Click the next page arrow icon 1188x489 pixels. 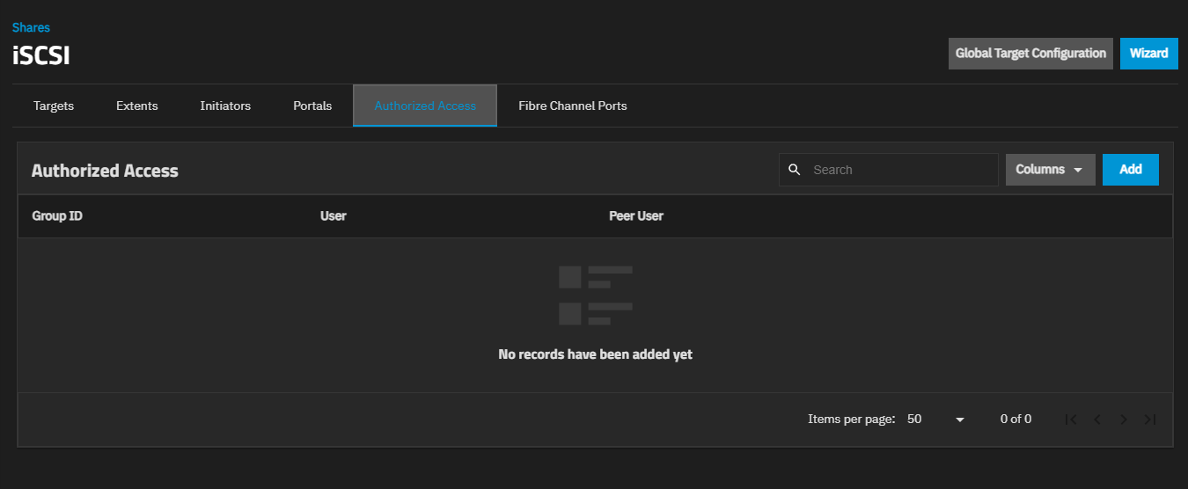(1124, 420)
